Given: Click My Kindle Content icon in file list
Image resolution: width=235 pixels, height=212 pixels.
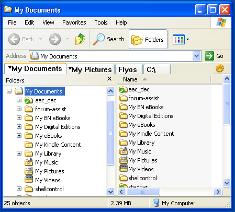Looking at the screenshot, I should [x=124, y=134].
